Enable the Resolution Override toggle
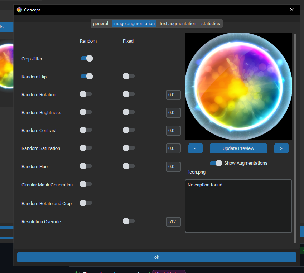The width and height of the screenshot is (304, 273). pyautogui.click(x=129, y=221)
